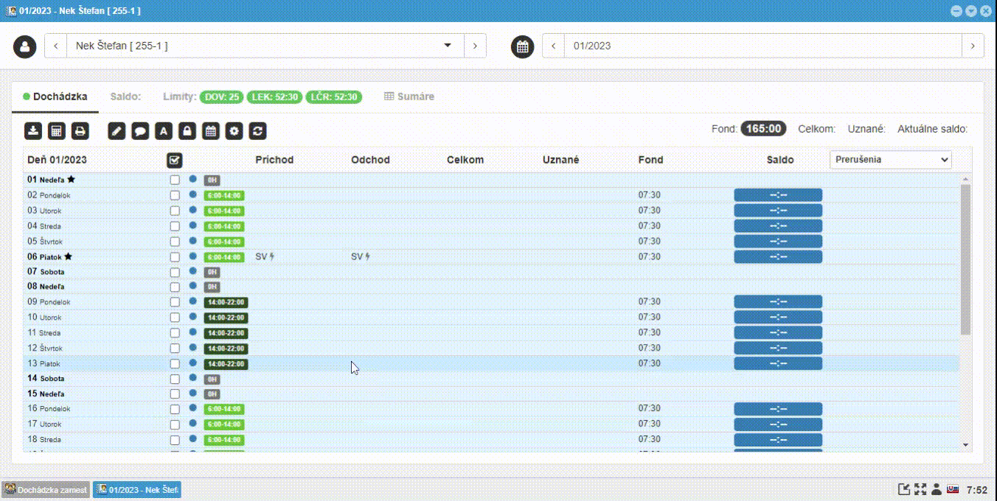The image size is (997, 501).
Task: Go to next month with right chevron
Action: pyautogui.click(x=973, y=46)
